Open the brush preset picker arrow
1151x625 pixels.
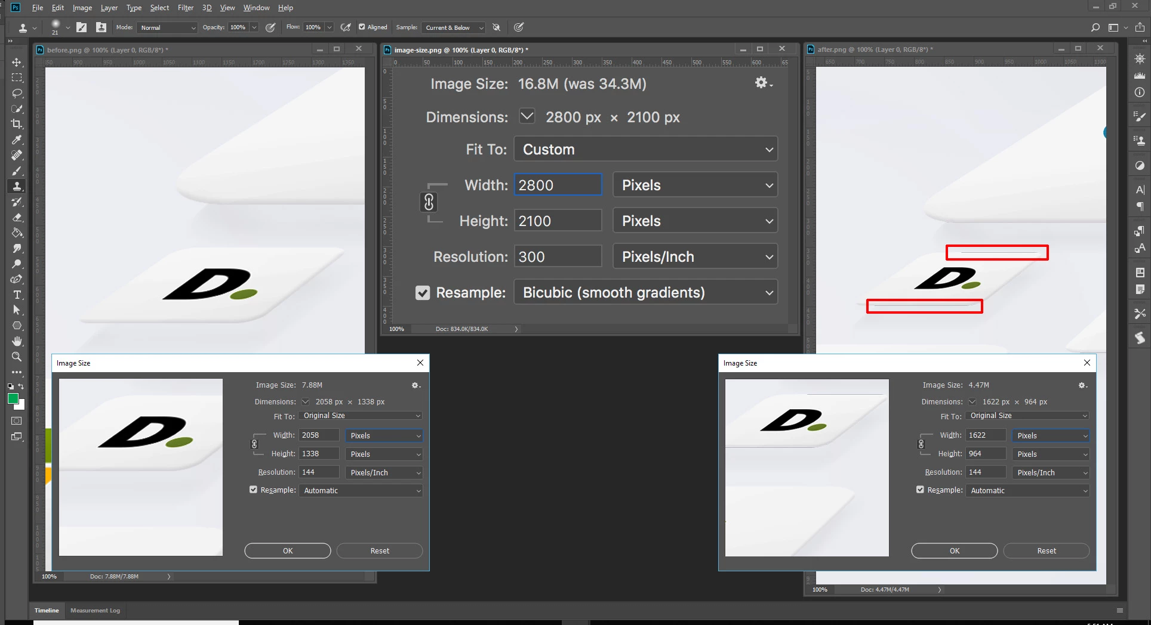(67, 27)
